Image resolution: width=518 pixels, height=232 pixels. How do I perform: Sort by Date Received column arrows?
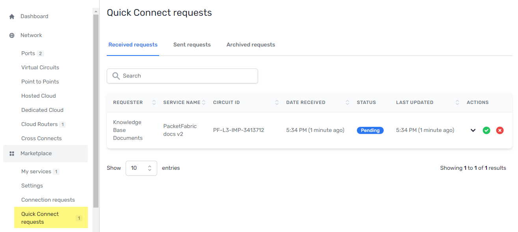[347, 102]
